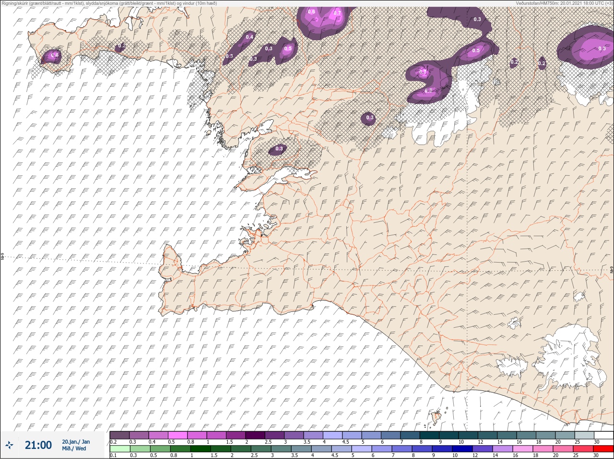Select the red lower legend swatch at 30
Image resolution: width=614 pixels, height=459 pixels.
pos(603,449)
